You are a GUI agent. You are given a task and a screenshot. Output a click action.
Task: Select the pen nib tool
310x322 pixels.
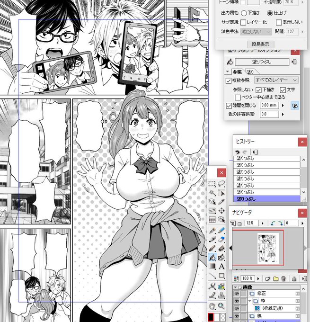tap(212, 231)
